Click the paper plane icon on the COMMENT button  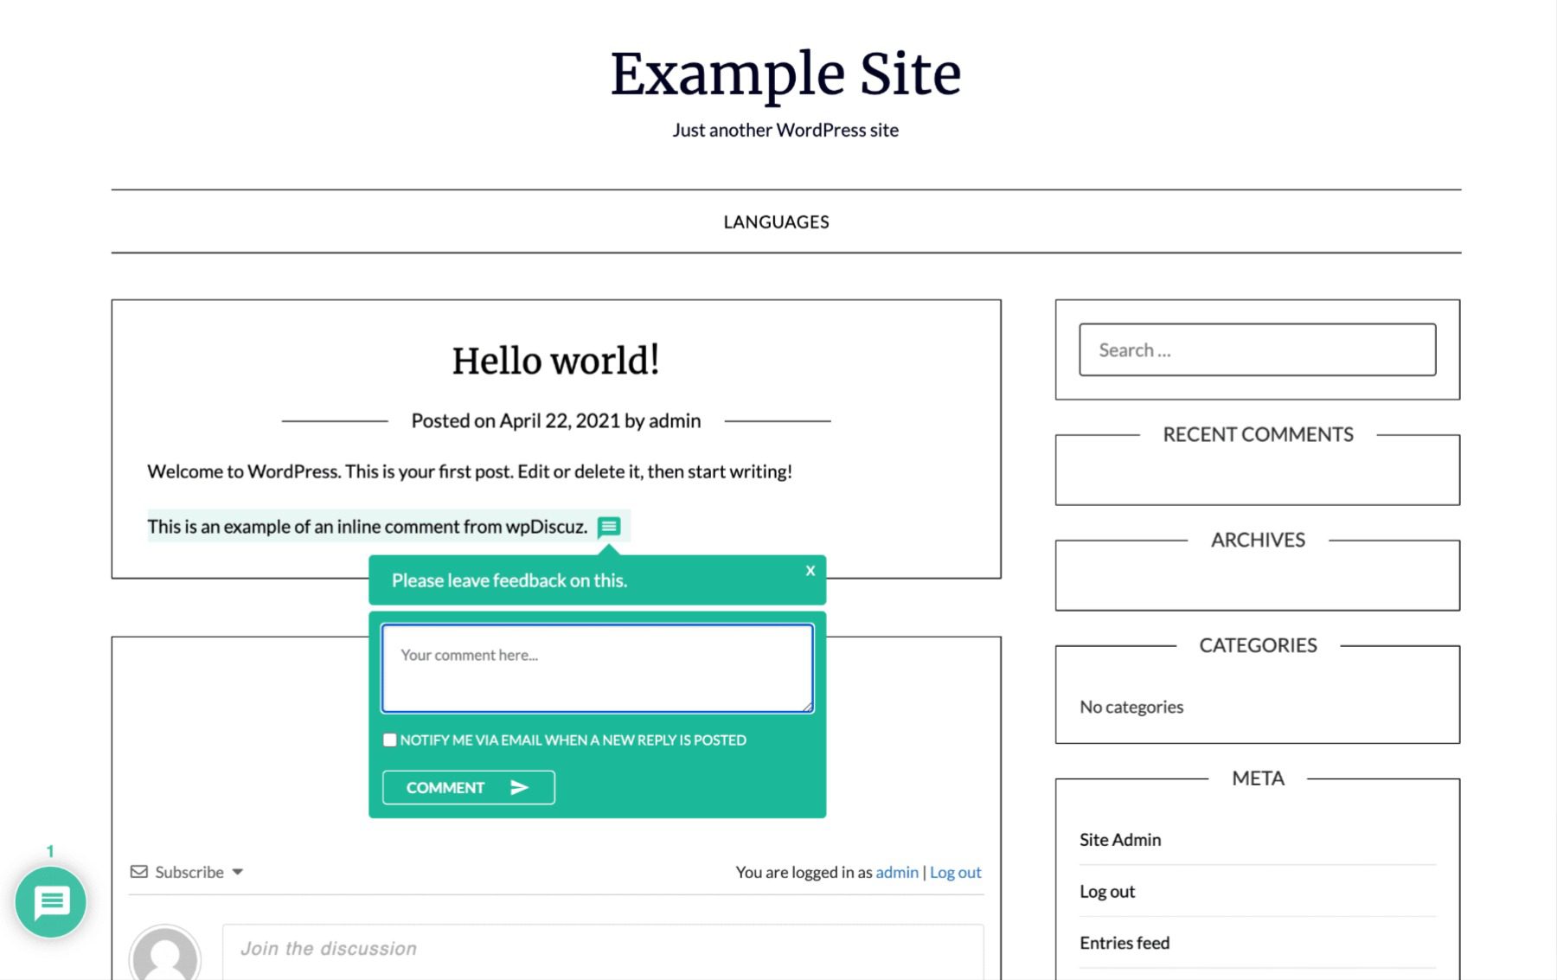(x=520, y=787)
